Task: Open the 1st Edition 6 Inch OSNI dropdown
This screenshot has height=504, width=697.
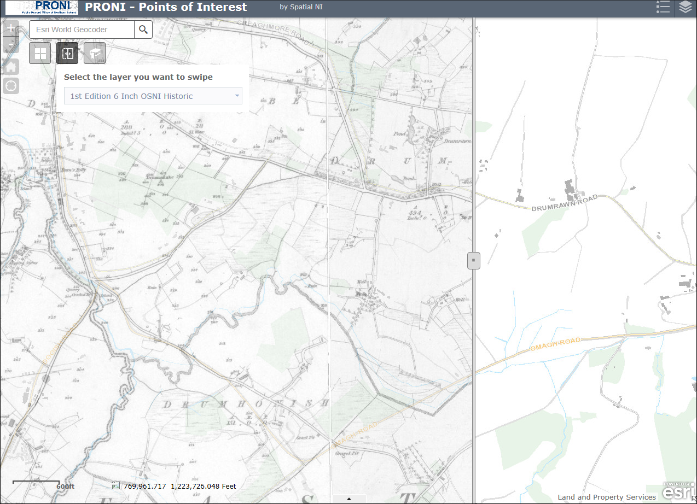Action: [237, 96]
